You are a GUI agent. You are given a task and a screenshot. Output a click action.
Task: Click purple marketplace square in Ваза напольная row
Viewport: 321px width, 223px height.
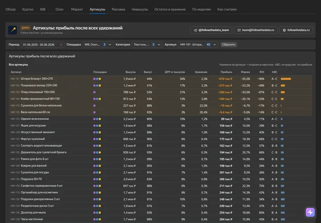95,112
